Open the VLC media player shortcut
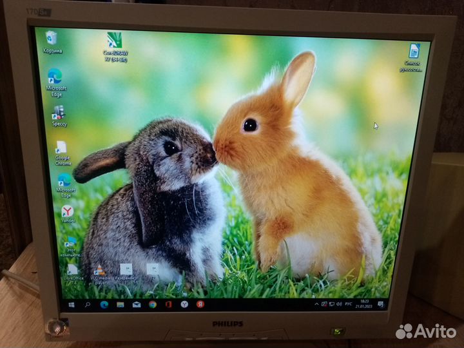This screenshot has height=348, width=464. [x=100, y=275]
